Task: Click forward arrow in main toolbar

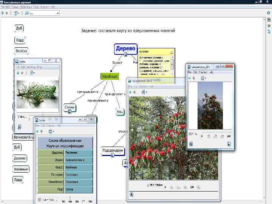Action: [7, 13]
